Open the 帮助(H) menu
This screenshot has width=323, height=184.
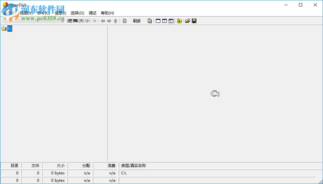coord(107,13)
